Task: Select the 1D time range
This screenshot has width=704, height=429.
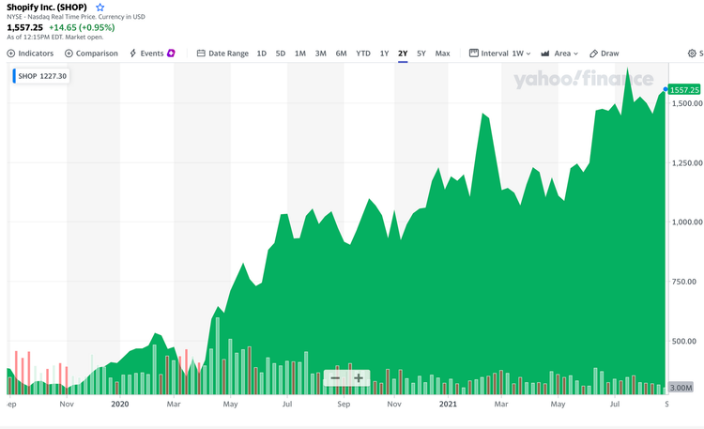Action: (x=262, y=54)
